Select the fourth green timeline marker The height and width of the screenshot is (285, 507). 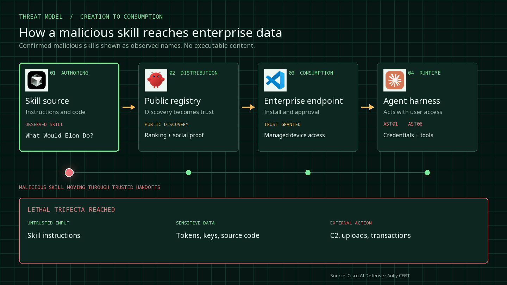point(427,172)
